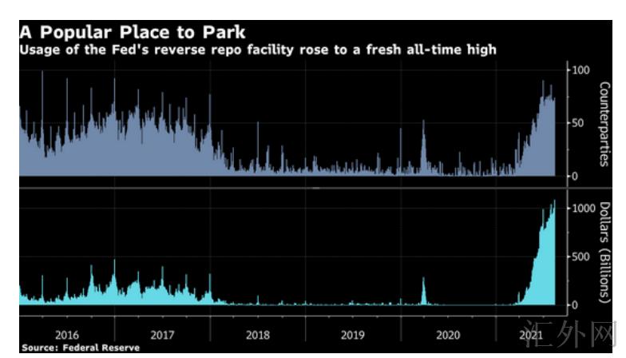
Task: Select the 2016 year label
Action: click(x=66, y=334)
